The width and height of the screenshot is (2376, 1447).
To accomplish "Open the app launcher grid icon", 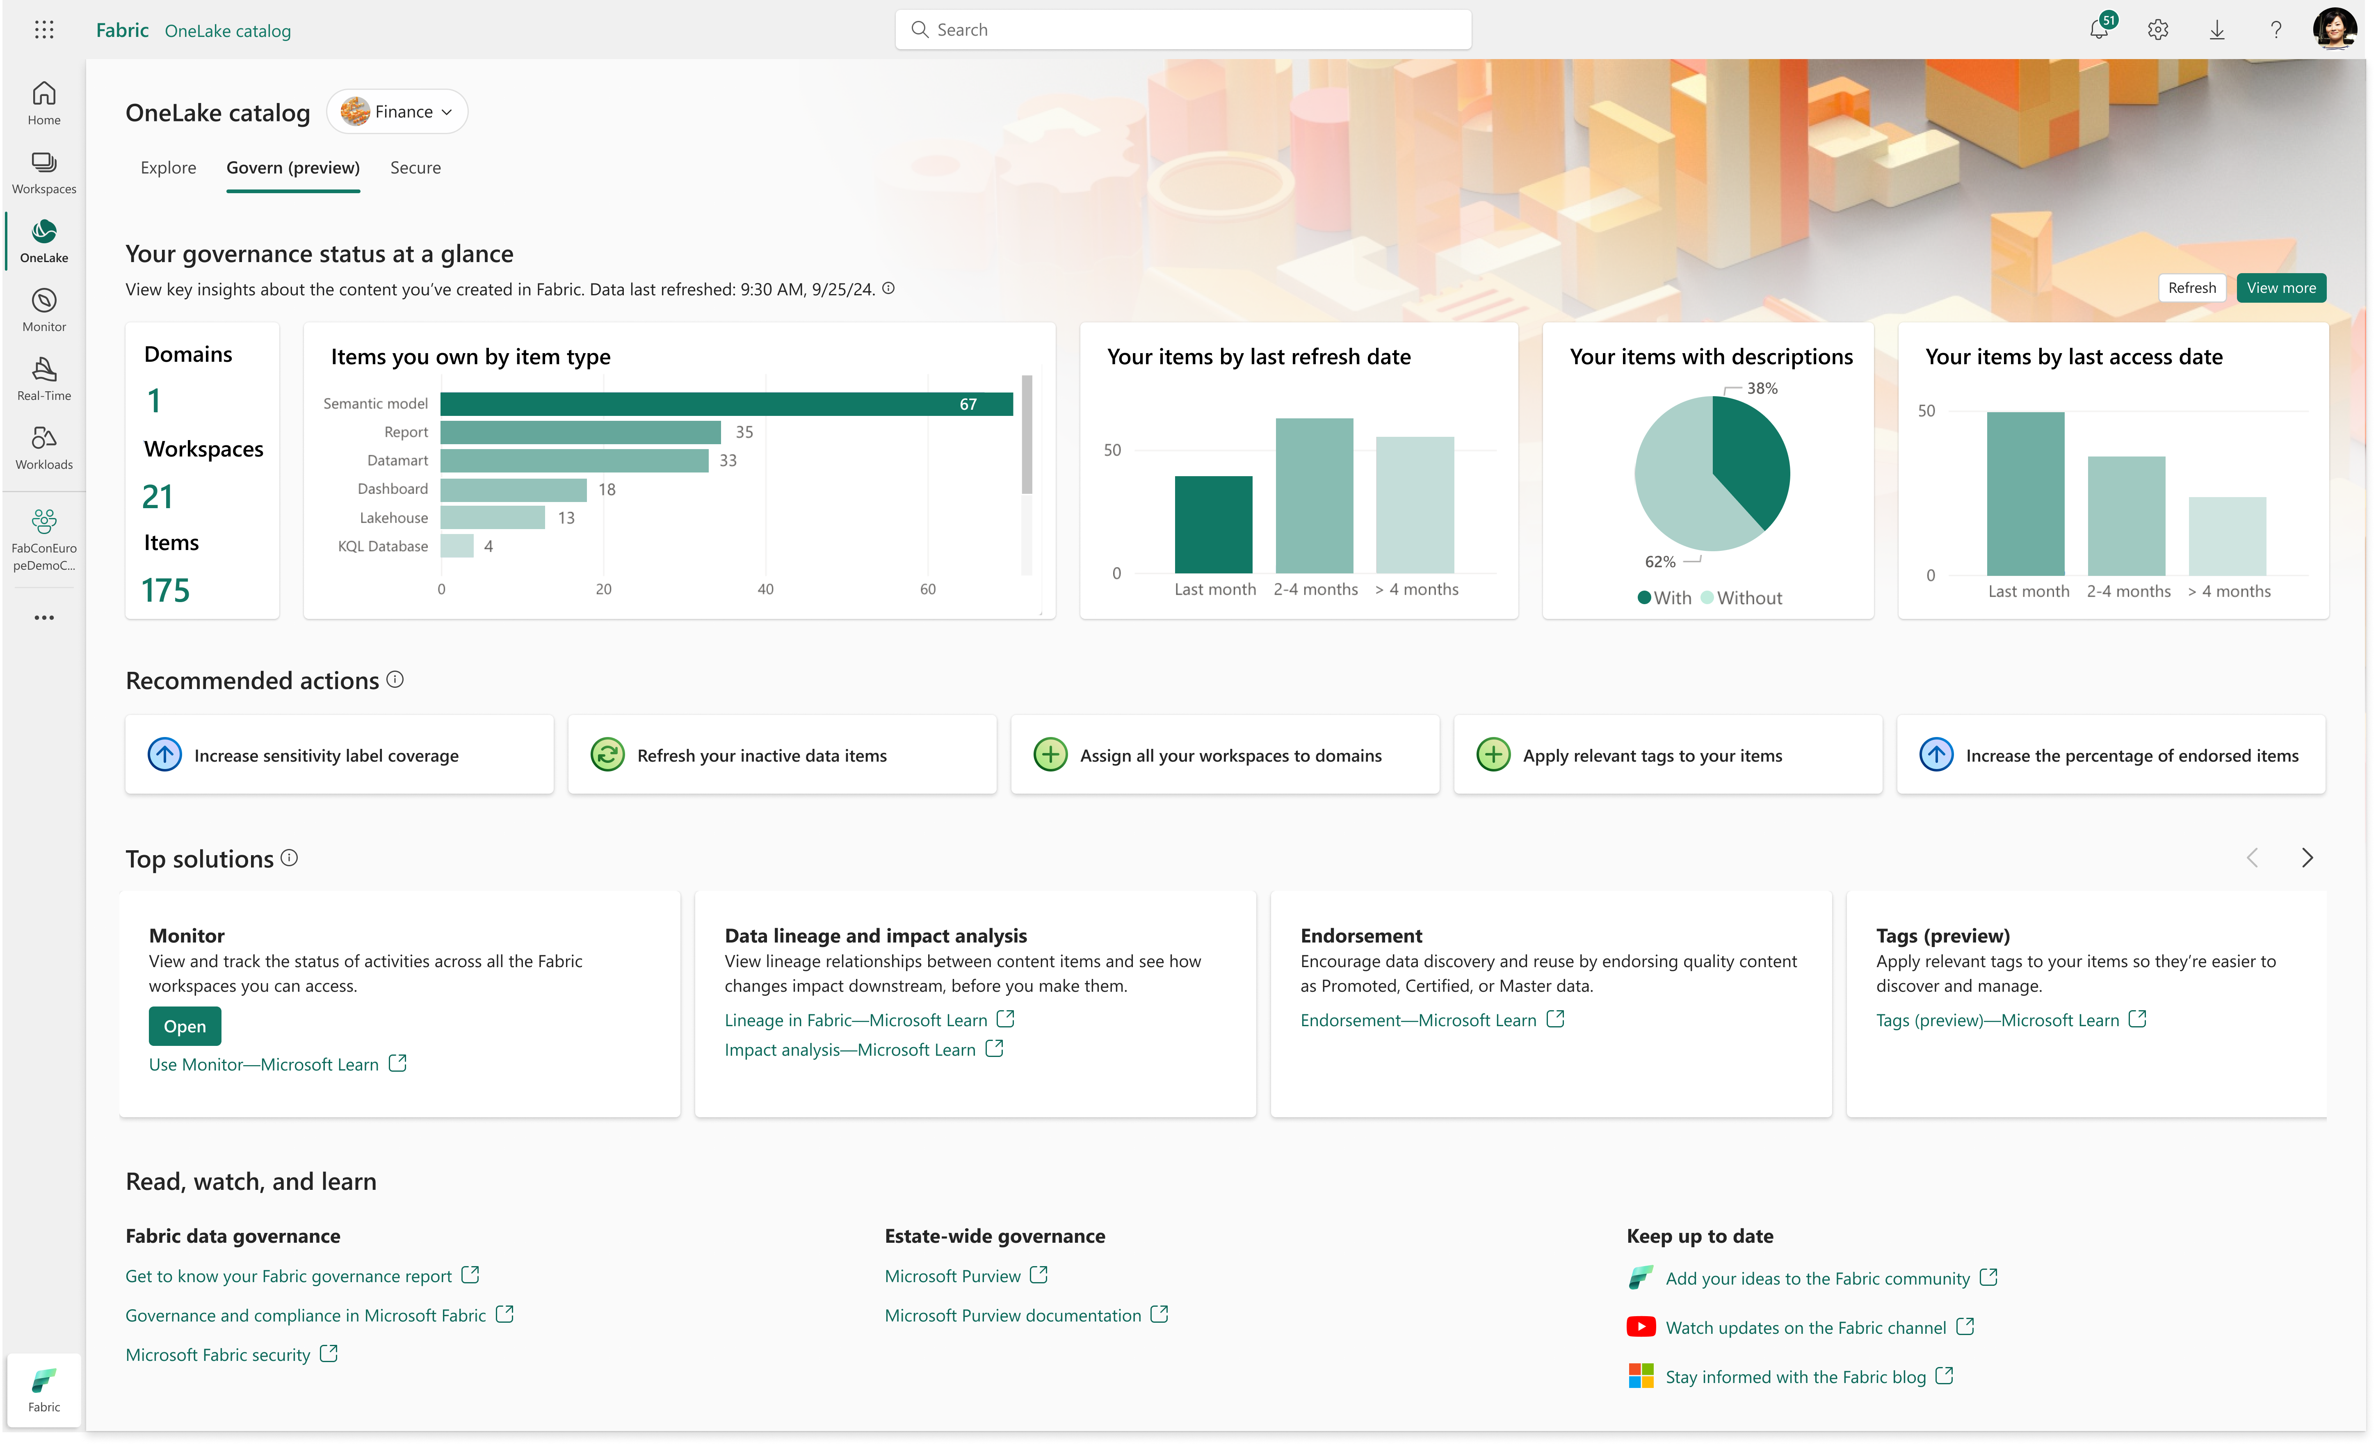I will pyautogui.click(x=44, y=30).
